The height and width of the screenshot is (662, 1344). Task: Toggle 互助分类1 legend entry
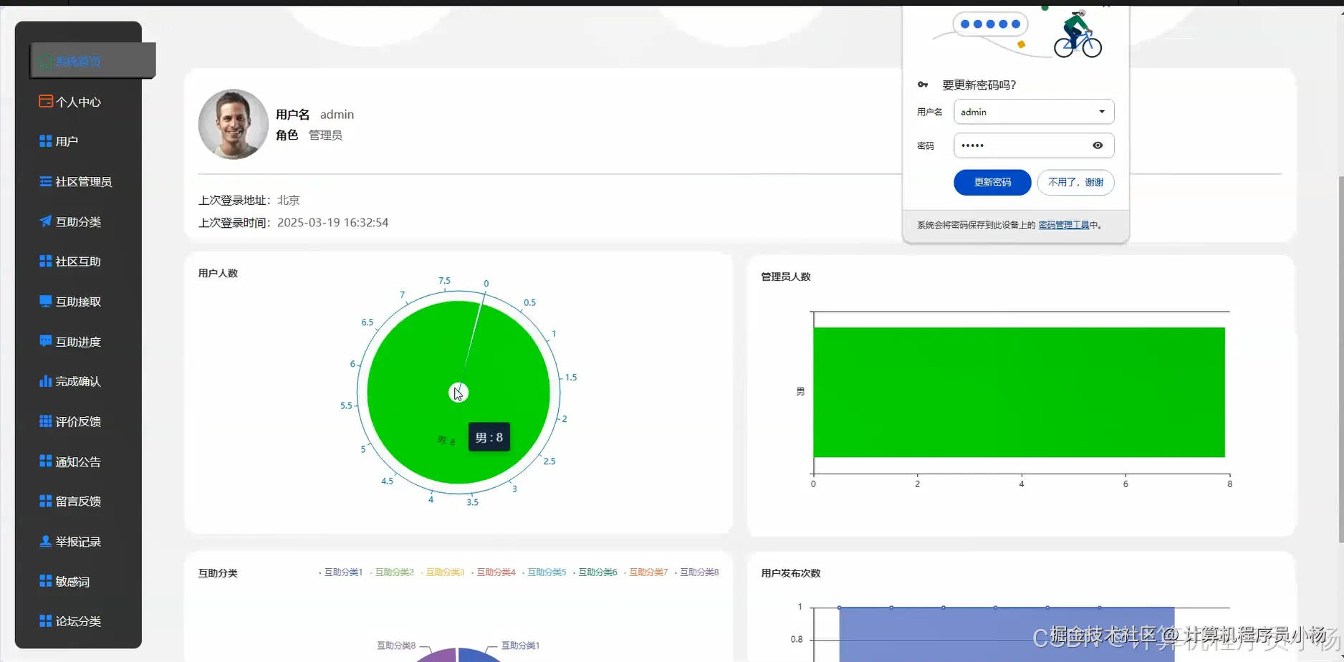[x=341, y=572]
